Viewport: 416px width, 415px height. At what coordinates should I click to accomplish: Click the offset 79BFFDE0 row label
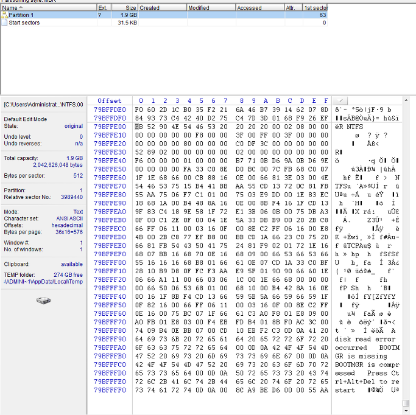[x=110, y=110]
